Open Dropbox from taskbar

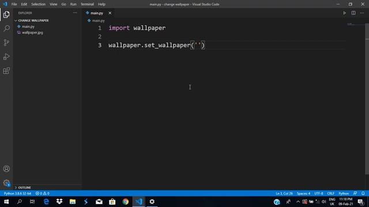[59, 202]
